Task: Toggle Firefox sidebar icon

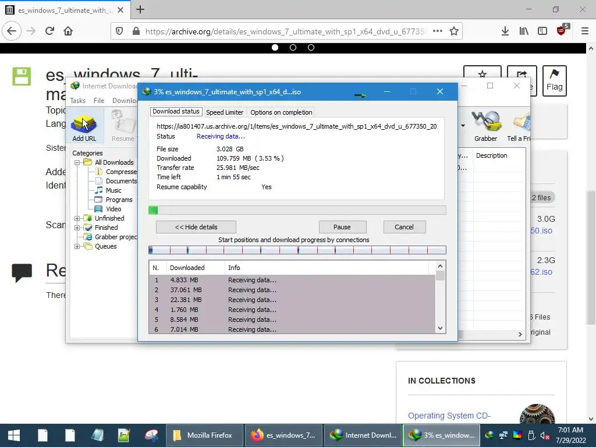Action: tap(542, 31)
